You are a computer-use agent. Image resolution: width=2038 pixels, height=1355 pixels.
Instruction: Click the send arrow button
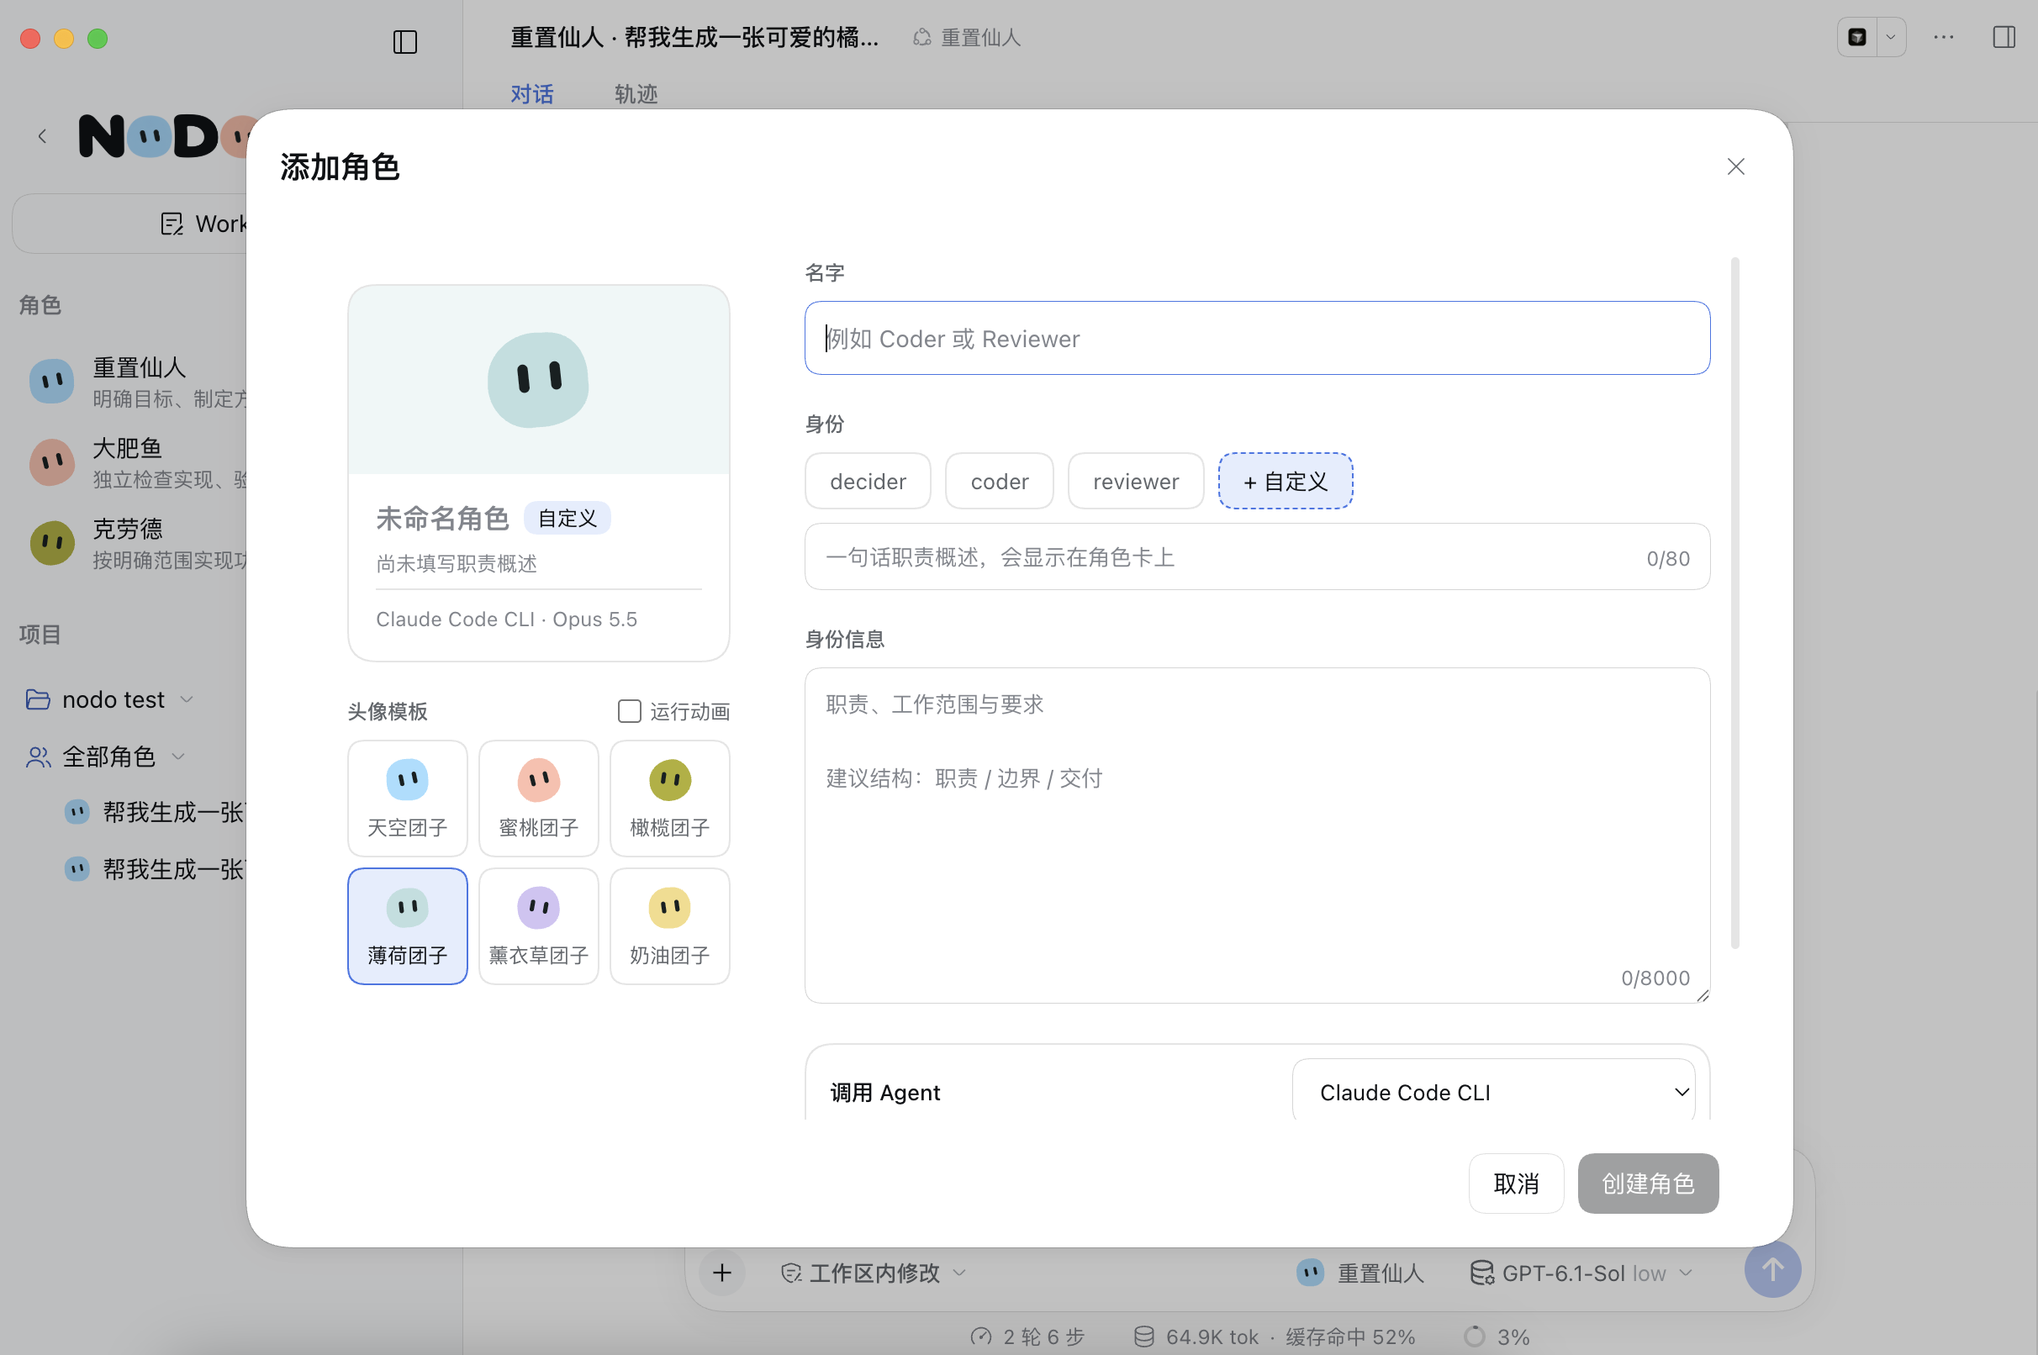(1771, 1269)
